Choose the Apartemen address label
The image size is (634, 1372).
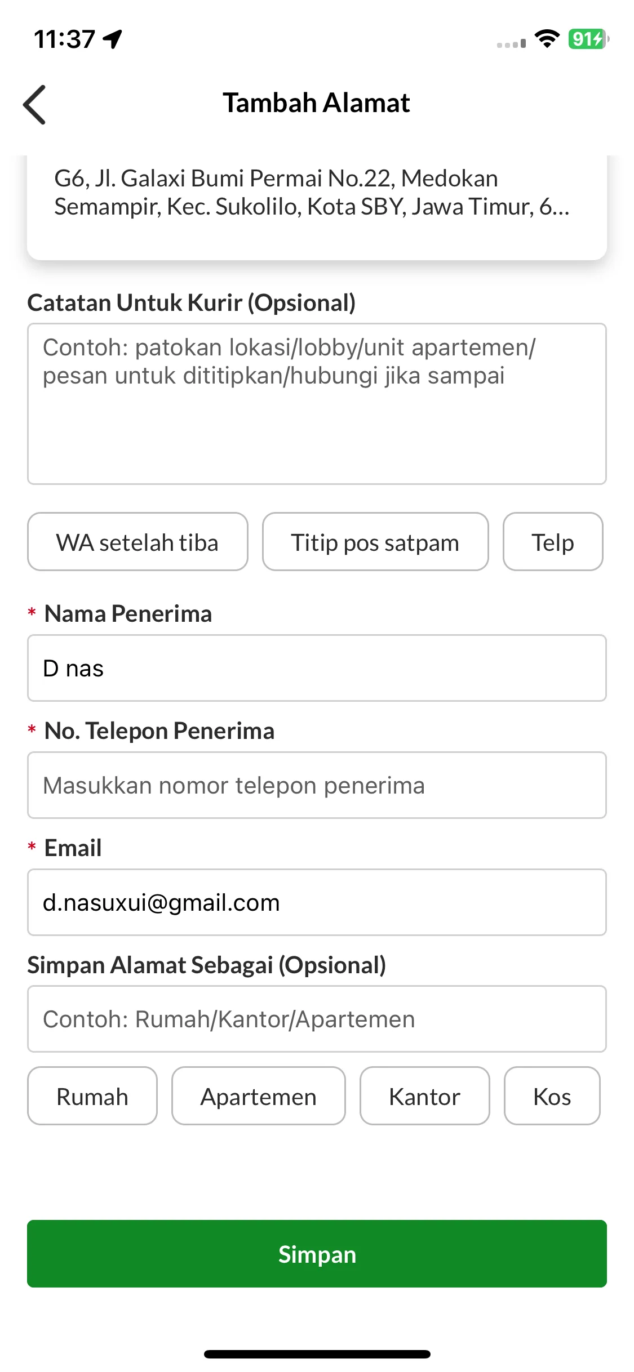(x=259, y=1096)
